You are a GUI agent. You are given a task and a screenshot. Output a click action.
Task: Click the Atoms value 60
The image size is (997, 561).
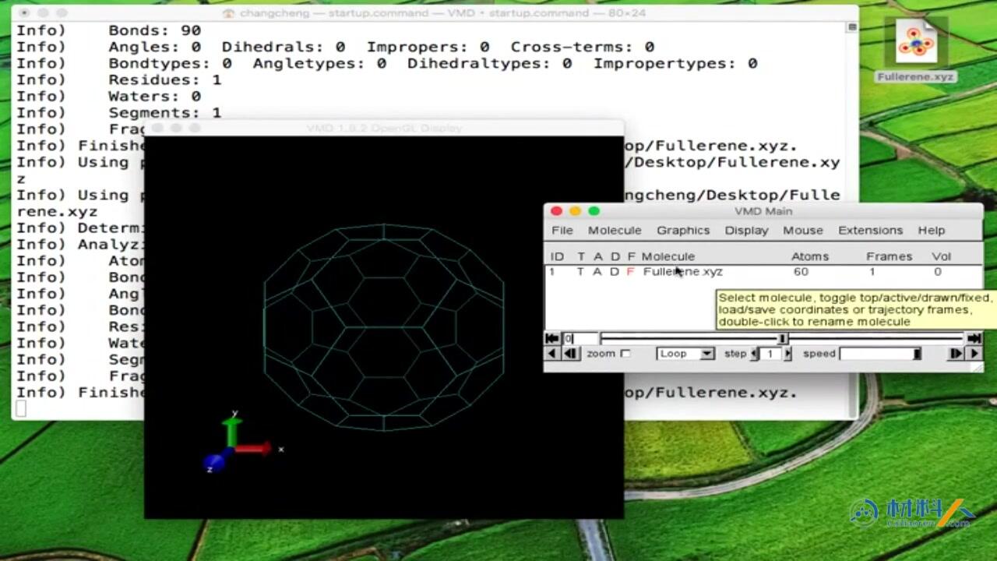[801, 272]
